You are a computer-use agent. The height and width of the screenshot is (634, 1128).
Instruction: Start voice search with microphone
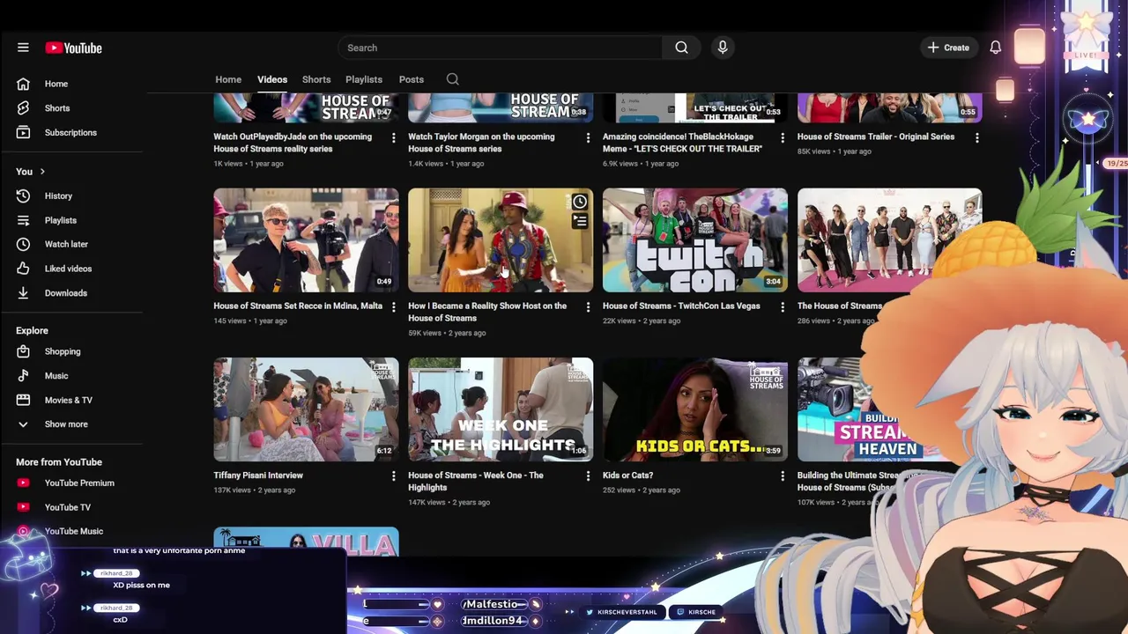[723, 48]
